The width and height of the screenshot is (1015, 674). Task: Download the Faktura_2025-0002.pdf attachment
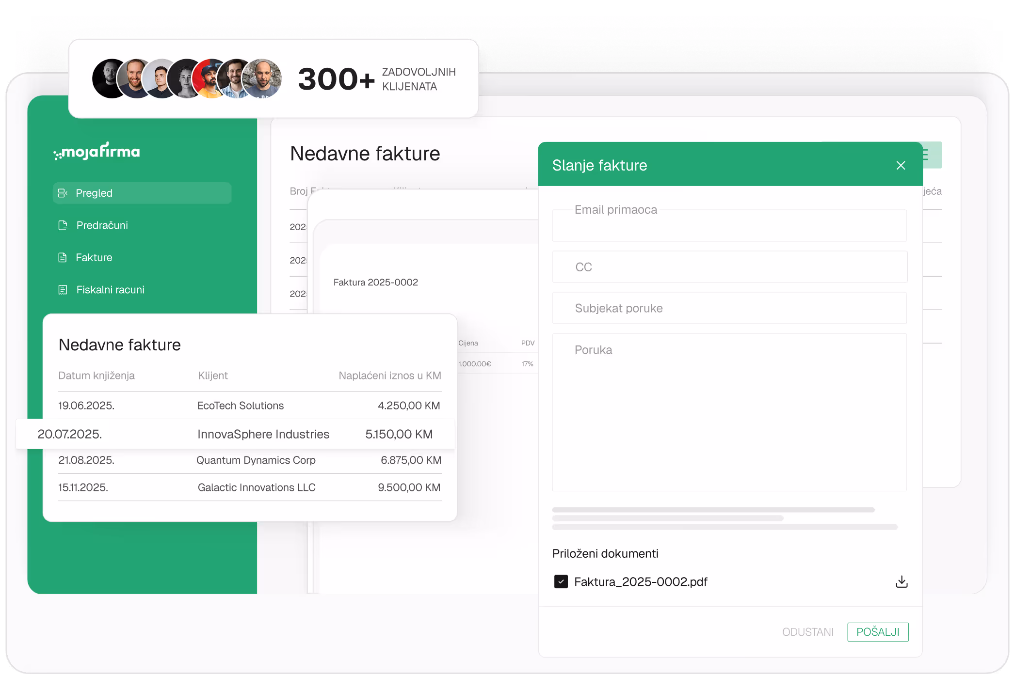coord(902,581)
